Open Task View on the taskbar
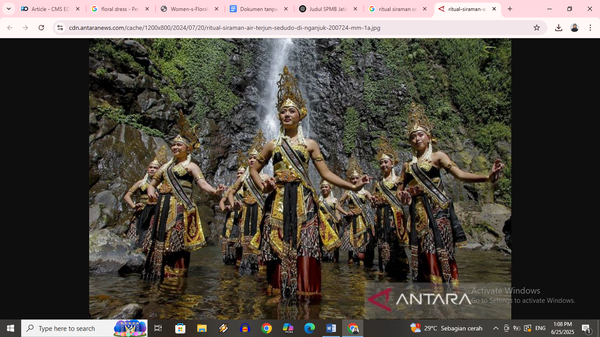 tap(158, 328)
